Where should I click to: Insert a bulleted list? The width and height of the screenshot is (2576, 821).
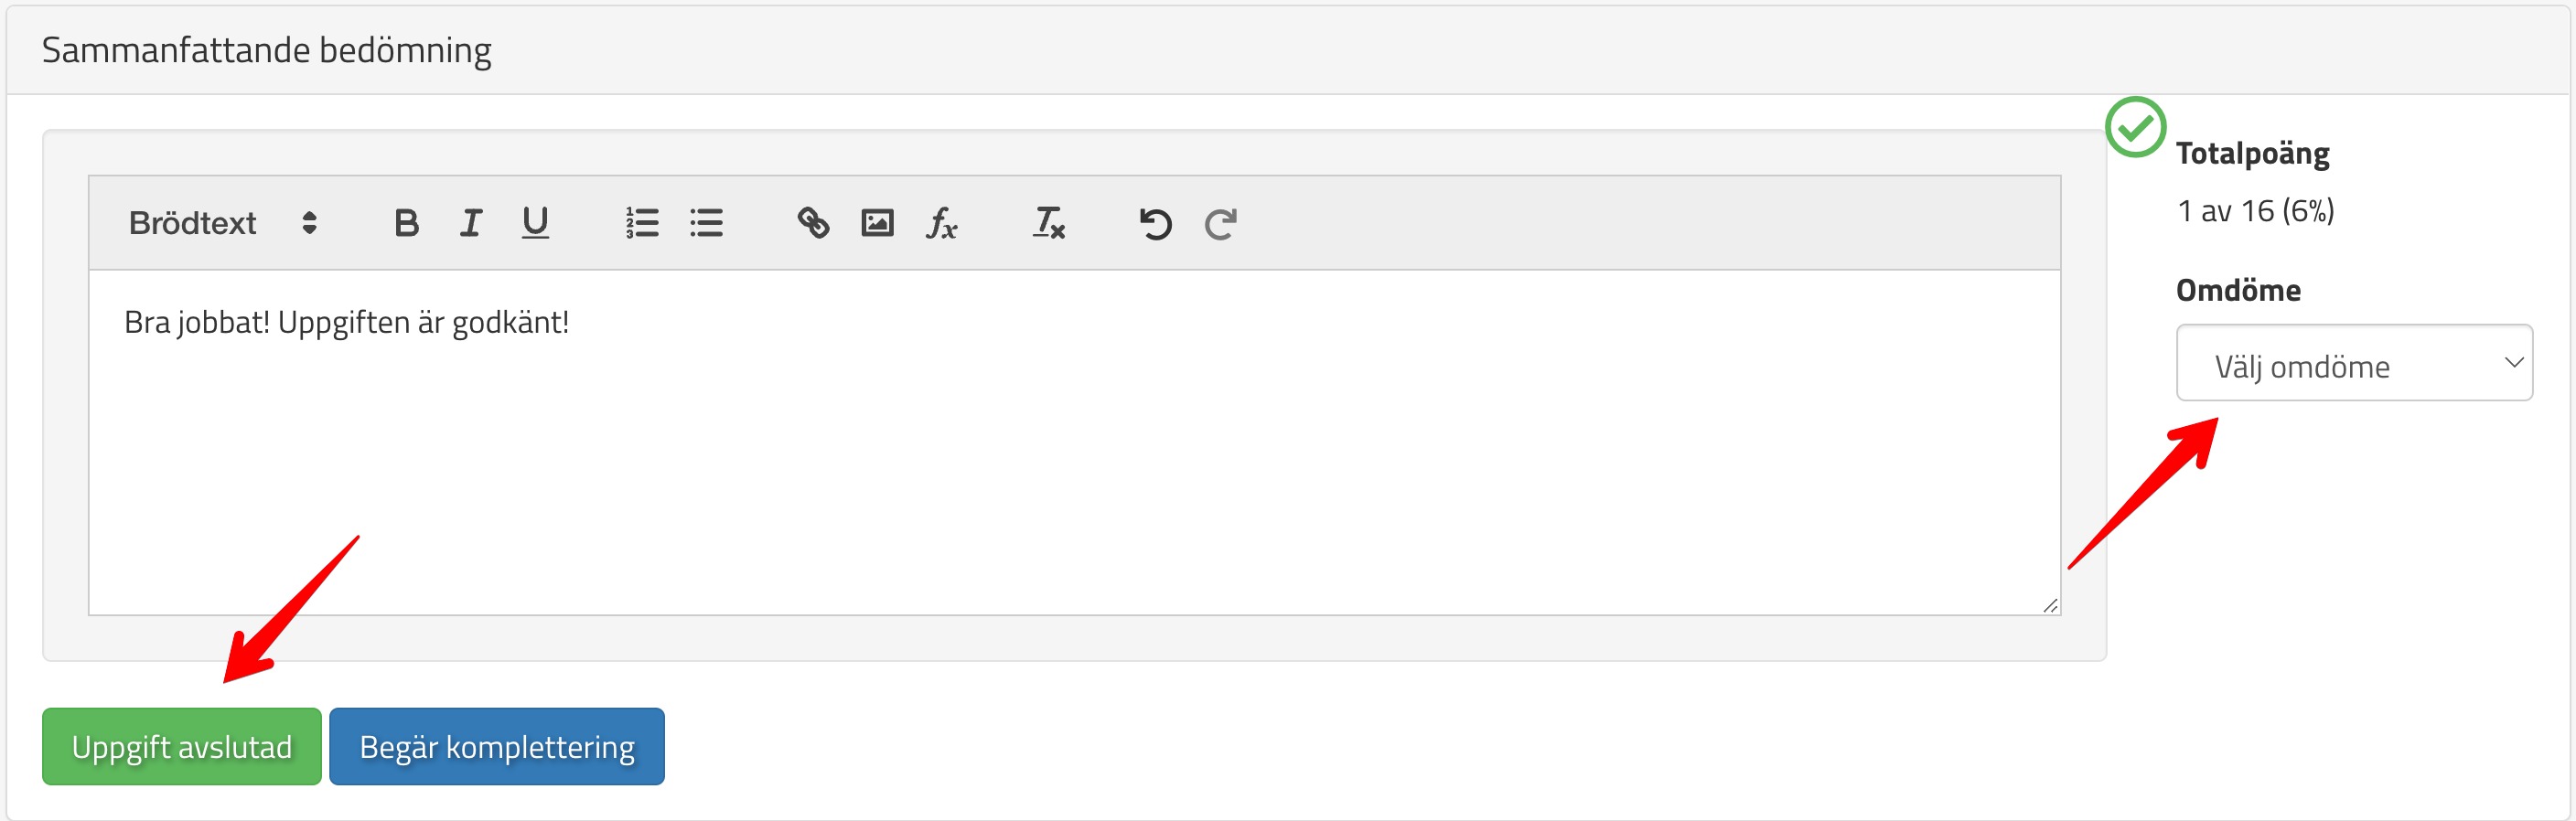click(706, 223)
